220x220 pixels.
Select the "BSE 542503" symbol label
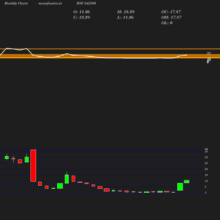click(x=86, y=3)
